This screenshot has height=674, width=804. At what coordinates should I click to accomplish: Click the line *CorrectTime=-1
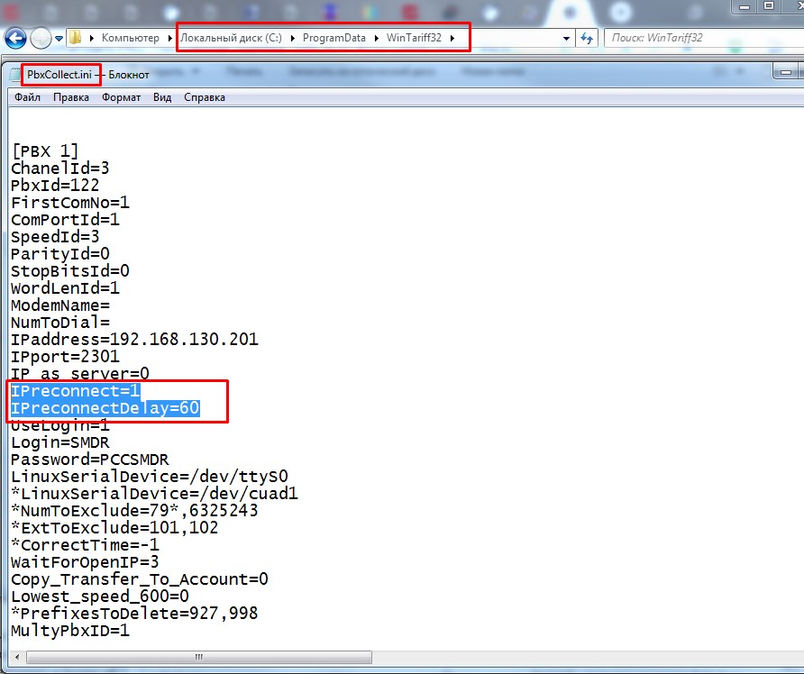coord(85,545)
